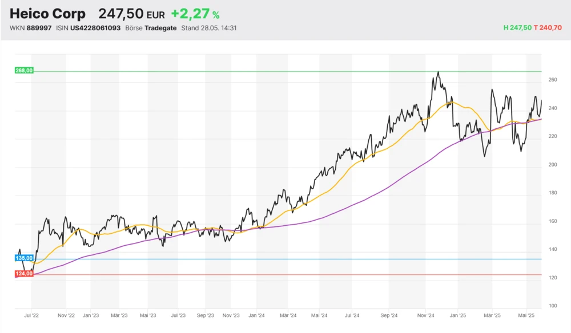Screen dimensions: 571x333
Task: Click the +2,27 % daily change value
Action: [195, 14]
